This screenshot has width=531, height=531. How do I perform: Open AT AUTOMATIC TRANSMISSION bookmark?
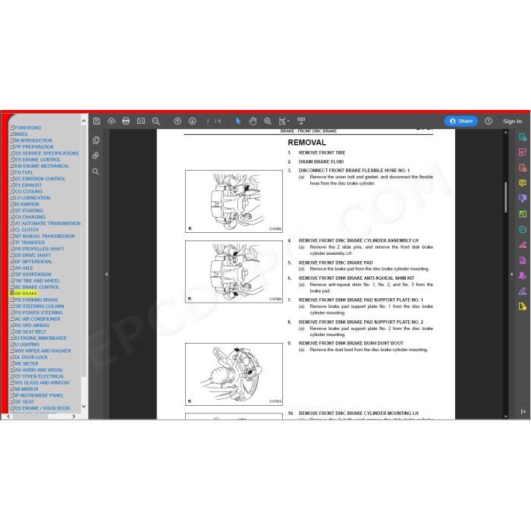point(48,224)
